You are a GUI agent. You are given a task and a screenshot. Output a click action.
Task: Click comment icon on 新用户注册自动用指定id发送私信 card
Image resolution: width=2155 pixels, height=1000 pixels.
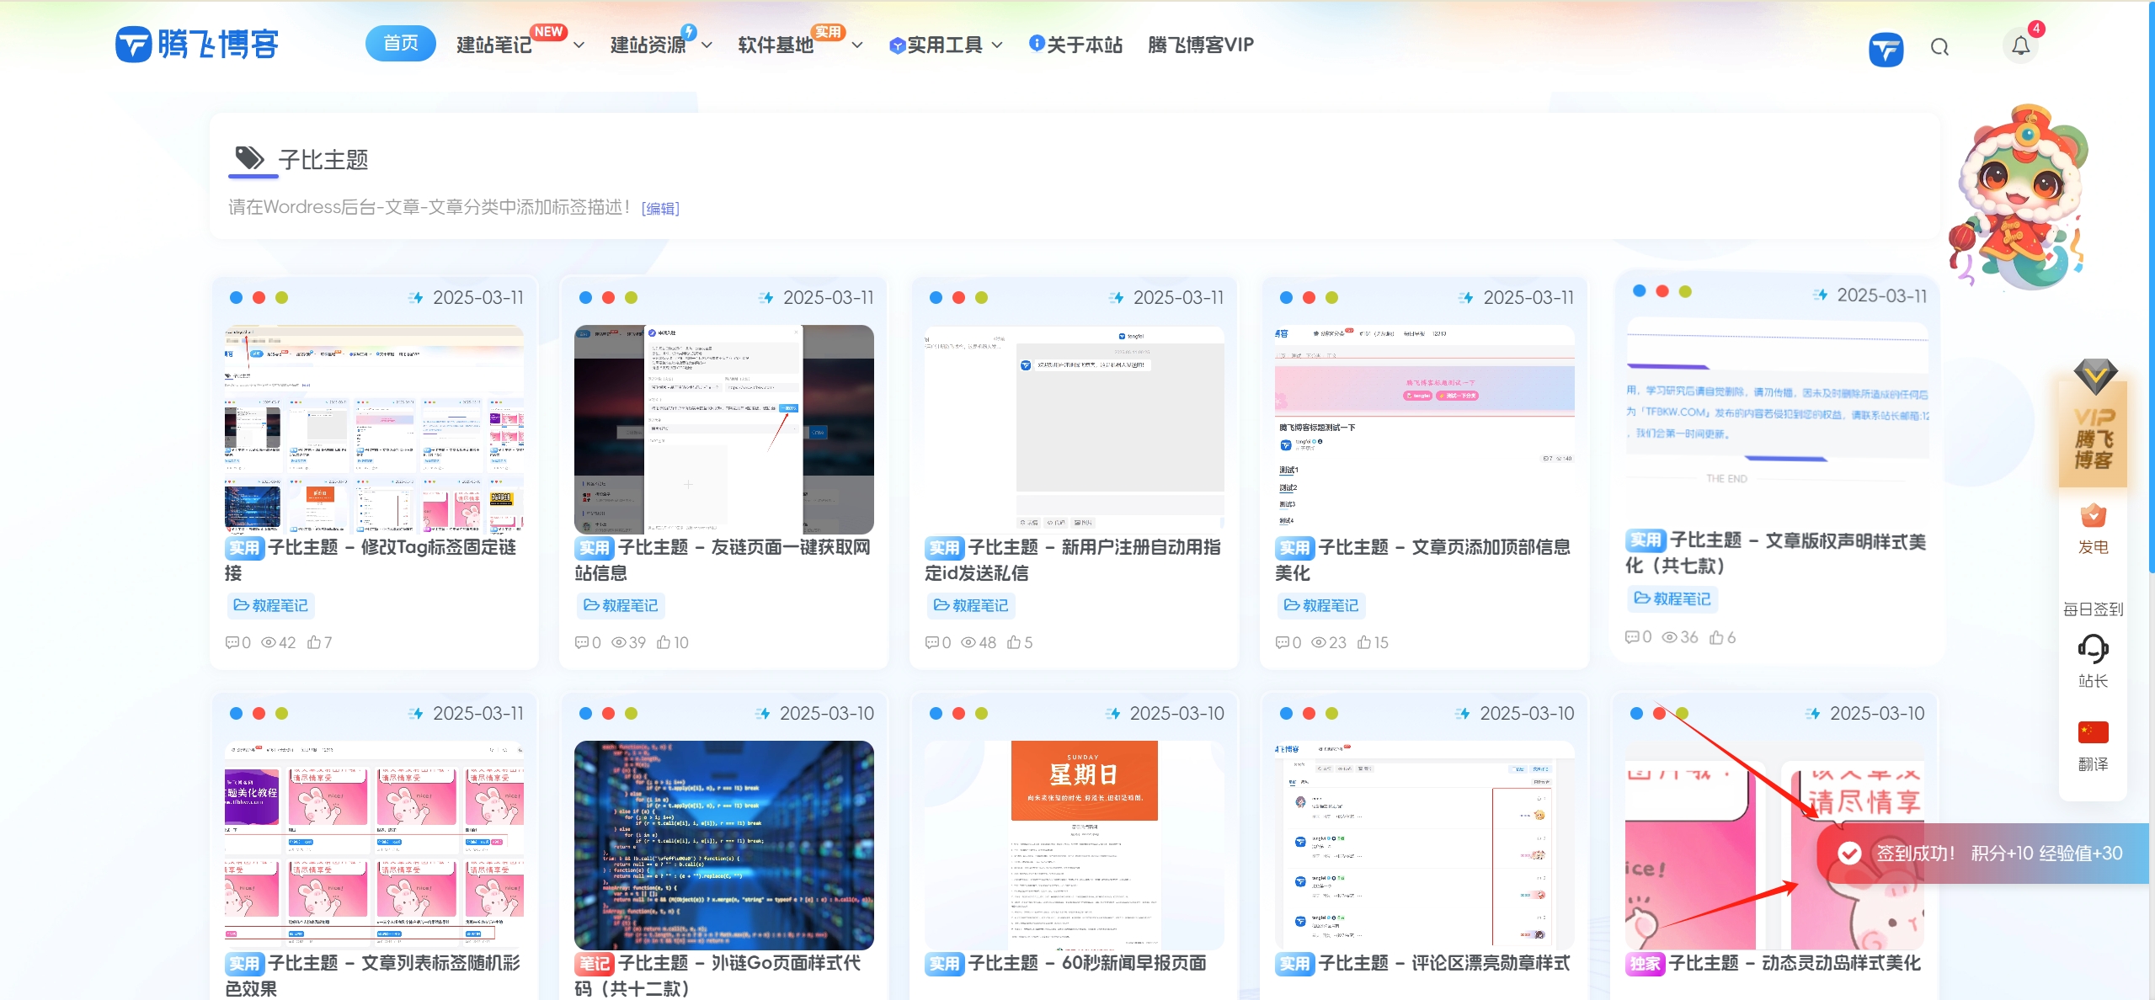pos(932,642)
